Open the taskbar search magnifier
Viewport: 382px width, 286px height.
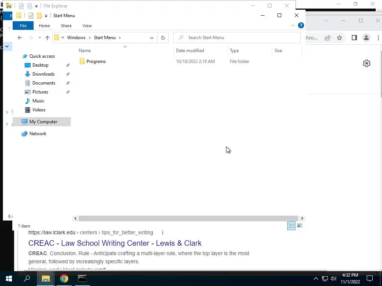[27, 279]
